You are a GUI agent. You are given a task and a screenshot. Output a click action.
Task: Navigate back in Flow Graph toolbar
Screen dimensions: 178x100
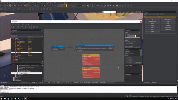pyautogui.click(x=26, y=27)
